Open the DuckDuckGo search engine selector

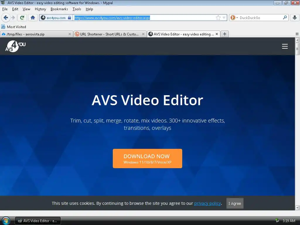[234, 18]
